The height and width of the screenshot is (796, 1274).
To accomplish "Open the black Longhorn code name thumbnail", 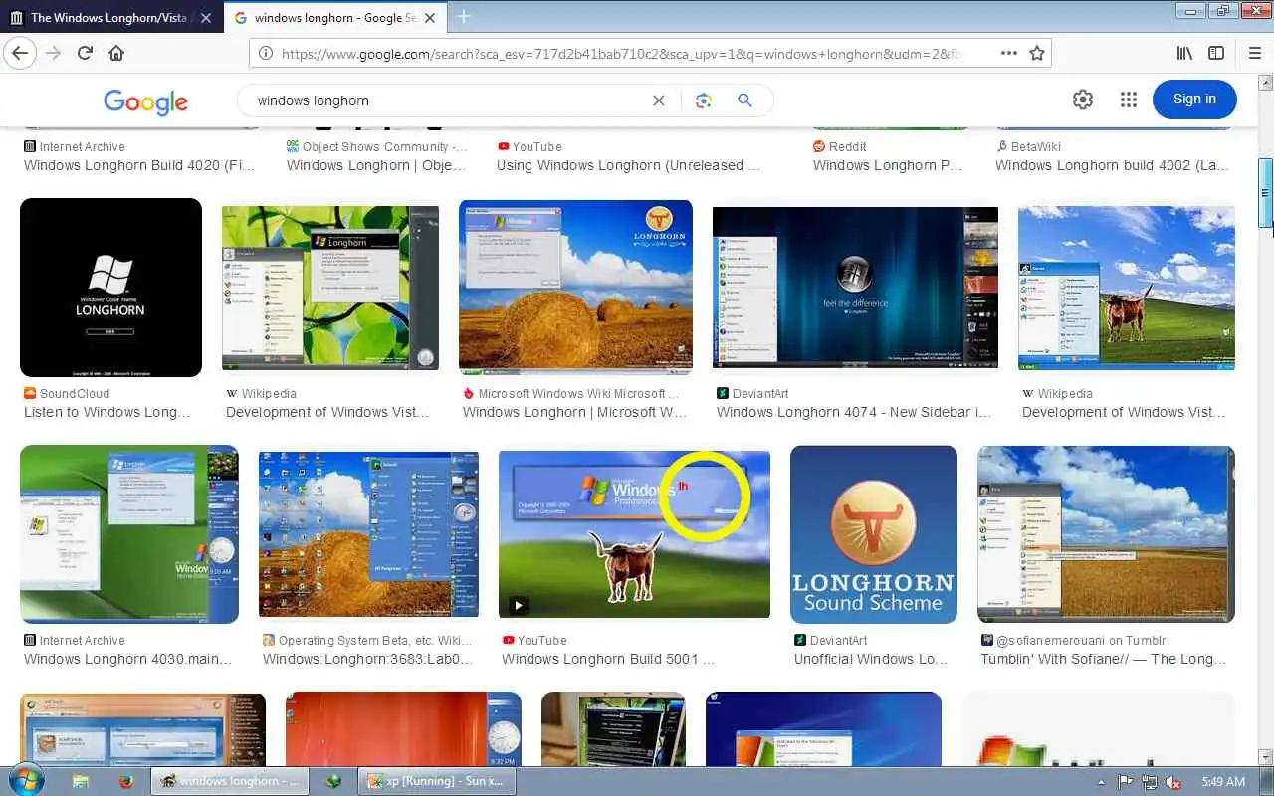I will [x=110, y=288].
